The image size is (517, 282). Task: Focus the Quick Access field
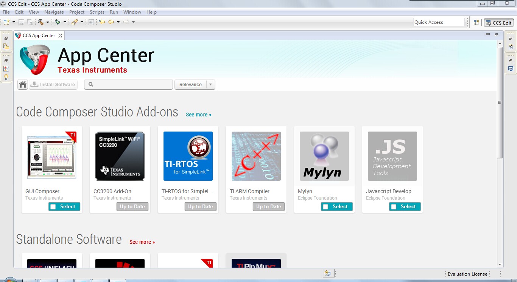coord(439,22)
